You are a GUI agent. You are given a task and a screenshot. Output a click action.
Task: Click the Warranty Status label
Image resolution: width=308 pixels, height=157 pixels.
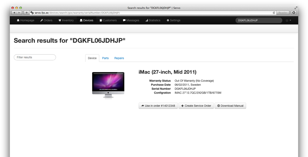click(x=160, y=81)
